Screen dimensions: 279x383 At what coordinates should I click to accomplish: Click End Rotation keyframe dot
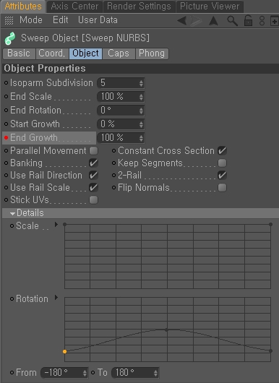(6, 110)
